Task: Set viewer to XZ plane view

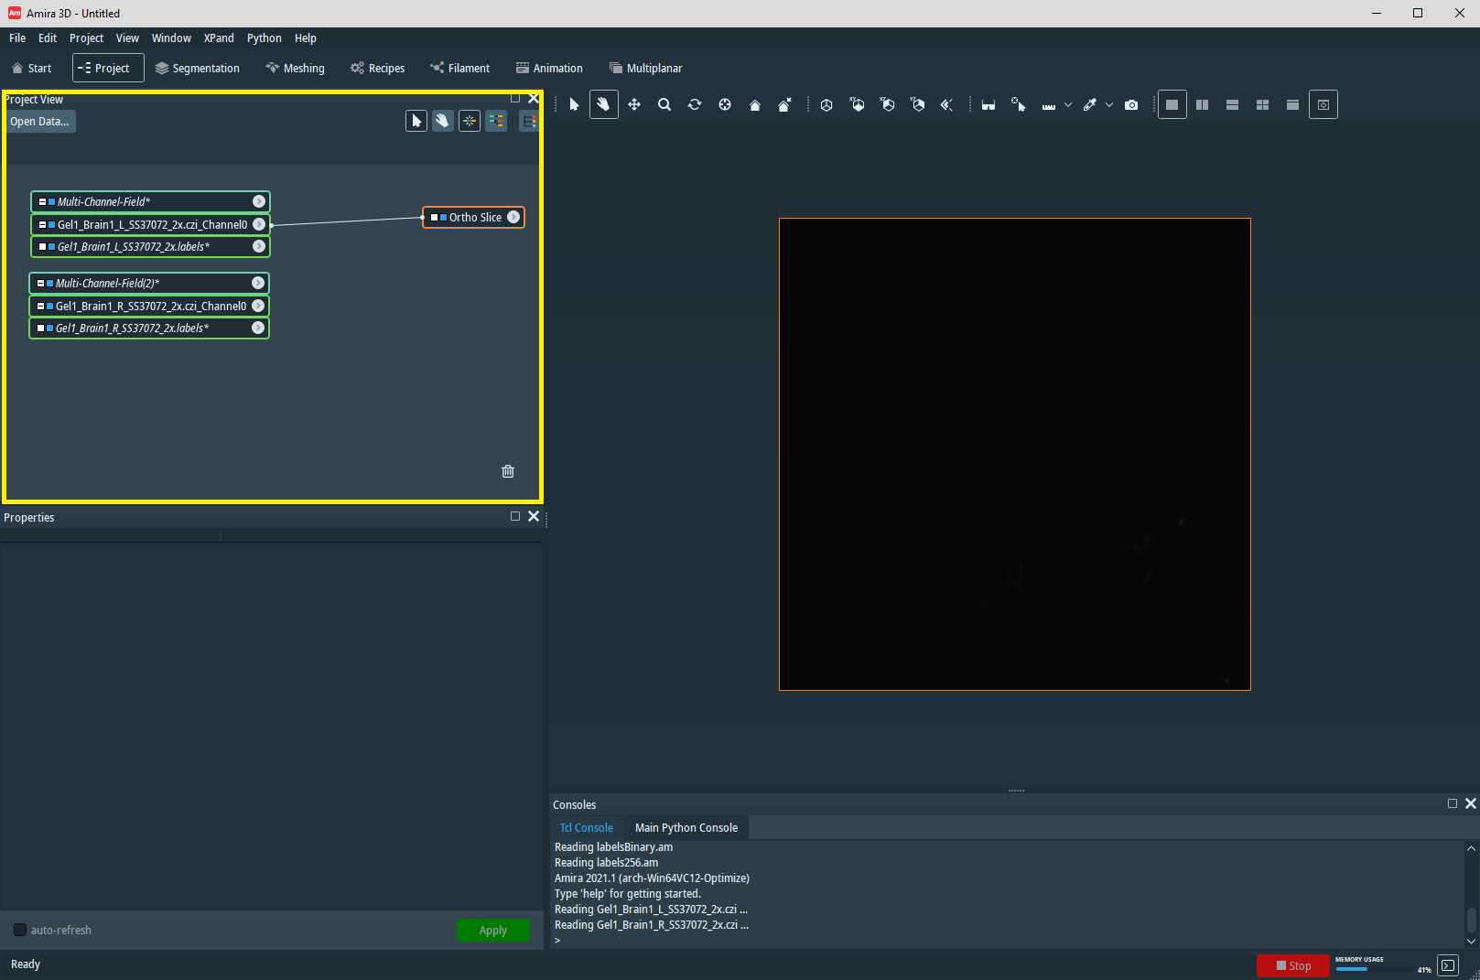Action: tap(887, 104)
